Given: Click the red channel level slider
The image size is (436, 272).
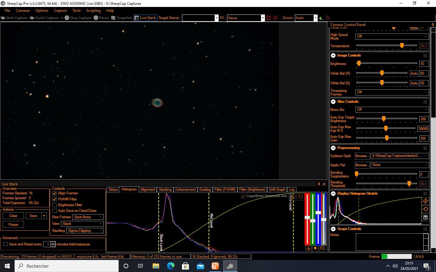Looking at the screenshot, I should tap(307, 218).
